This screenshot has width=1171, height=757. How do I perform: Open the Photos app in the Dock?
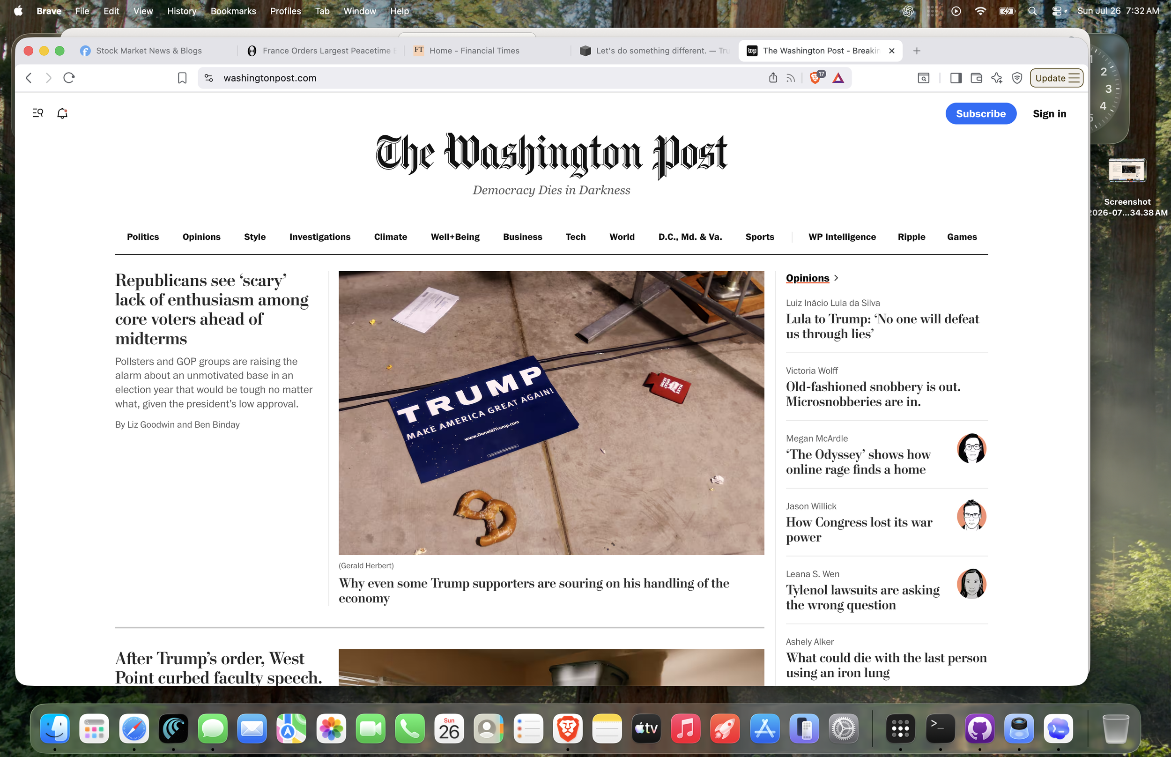(x=331, y=728)
